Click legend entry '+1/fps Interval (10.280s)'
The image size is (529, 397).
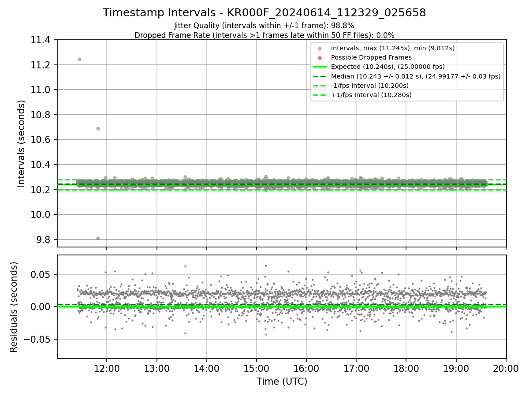371,95
